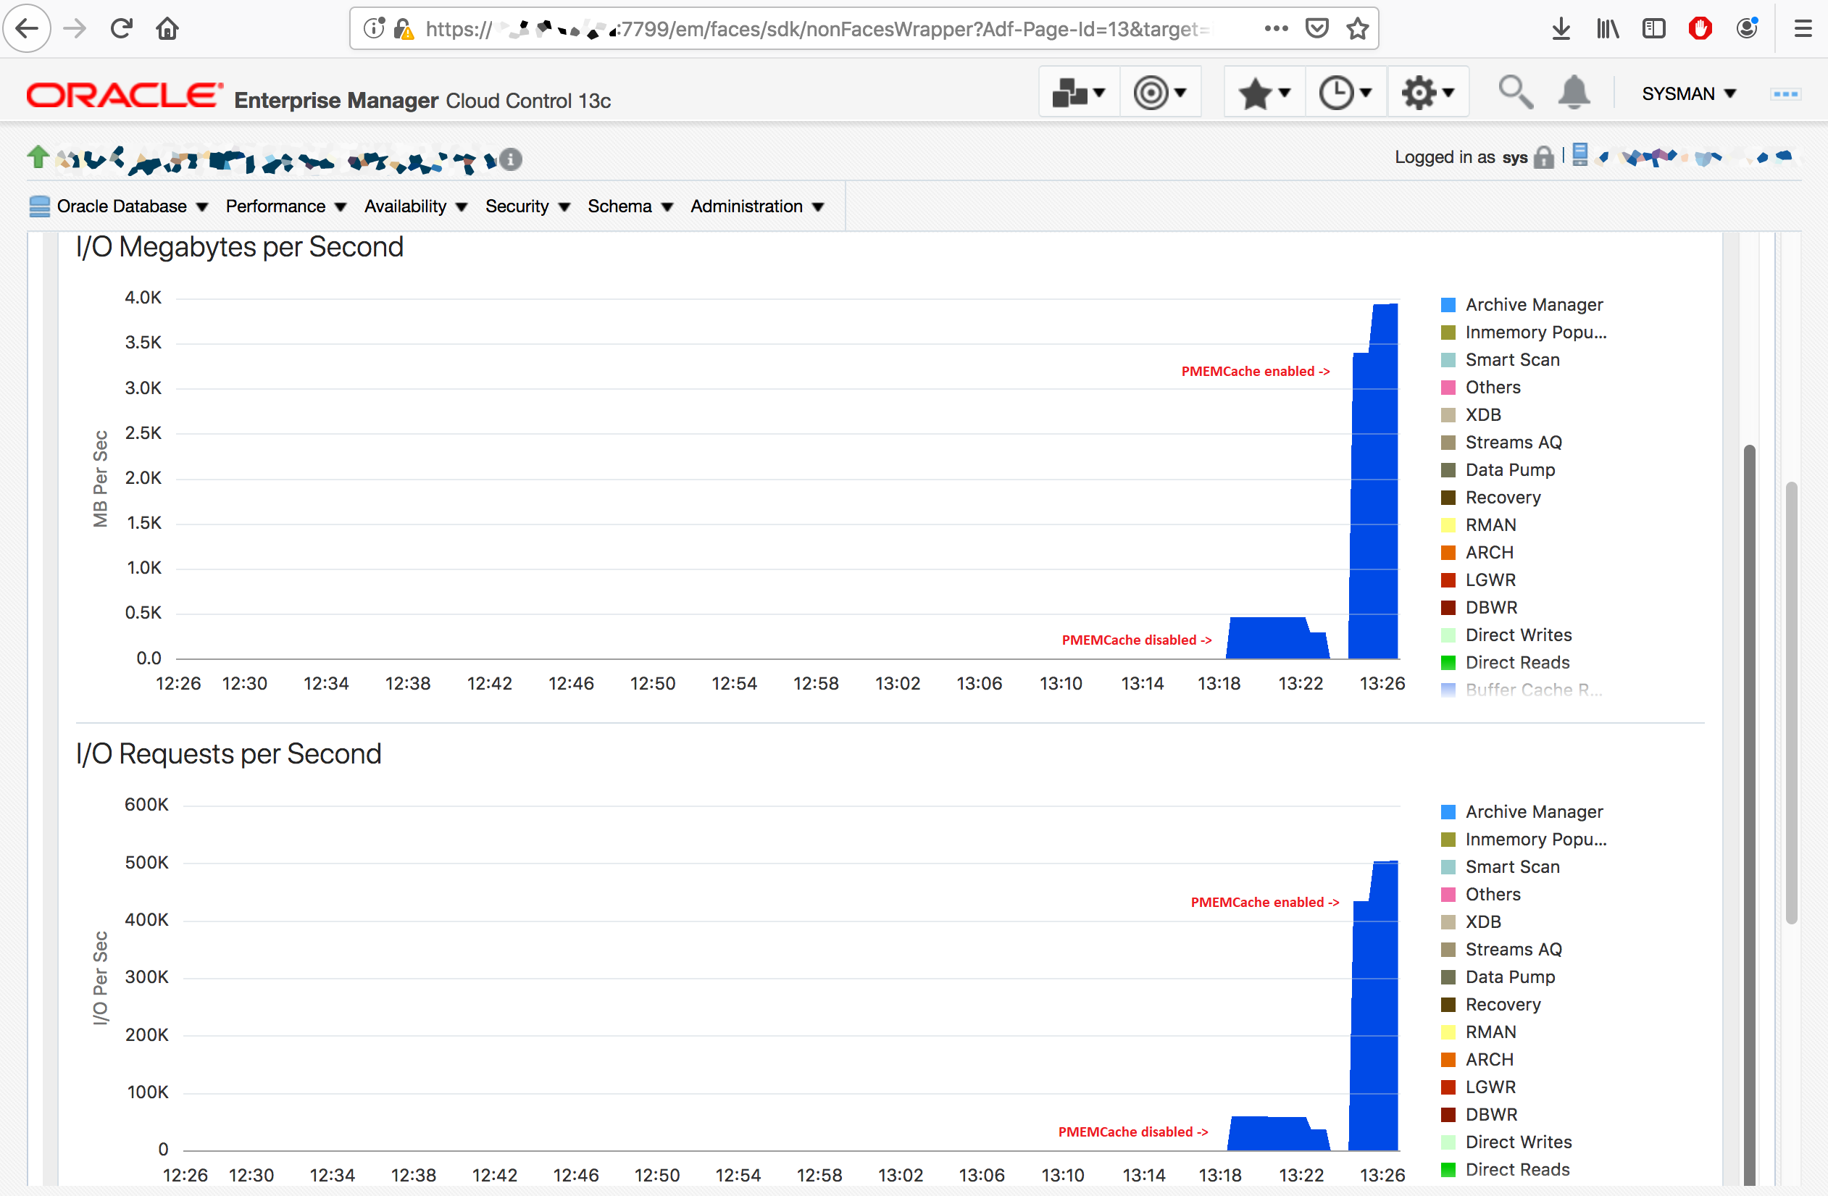Open the Oracle Database menu
Screen dimensions: 1828x1196
pyautogui.click(x=119, y=206)
